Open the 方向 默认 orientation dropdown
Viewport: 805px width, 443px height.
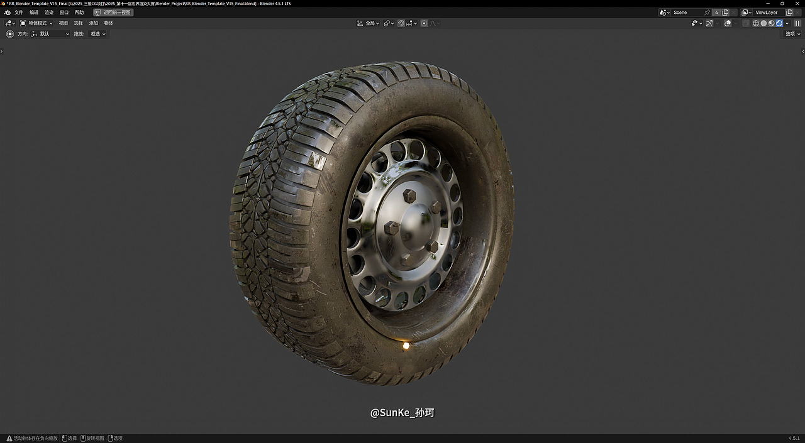(50, 34)
